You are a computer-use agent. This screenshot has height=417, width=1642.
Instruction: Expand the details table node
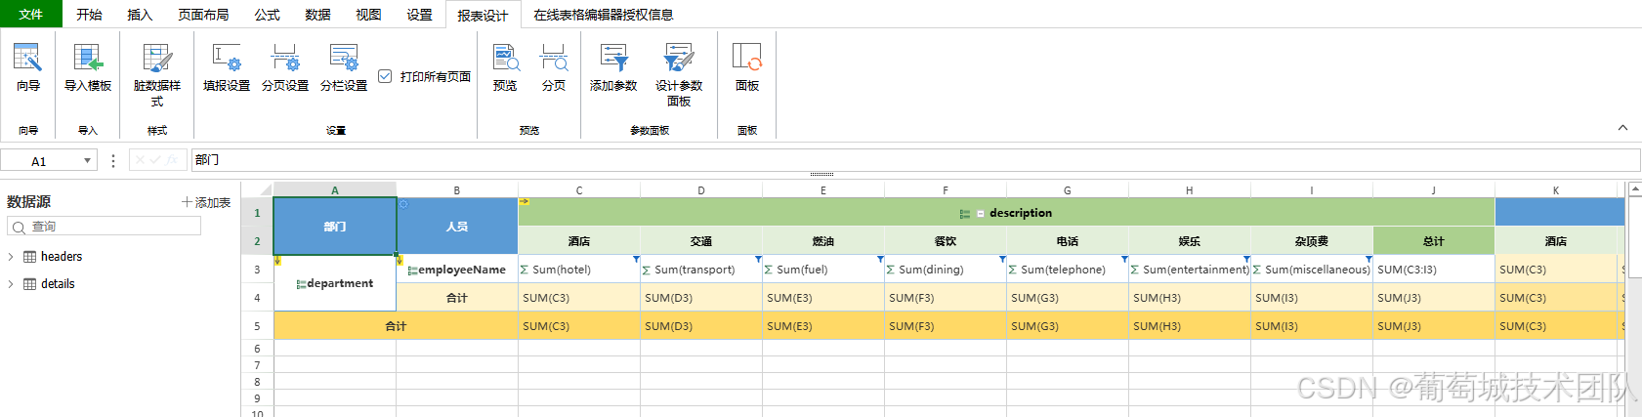pyautogui.click(x=11, y=284)
